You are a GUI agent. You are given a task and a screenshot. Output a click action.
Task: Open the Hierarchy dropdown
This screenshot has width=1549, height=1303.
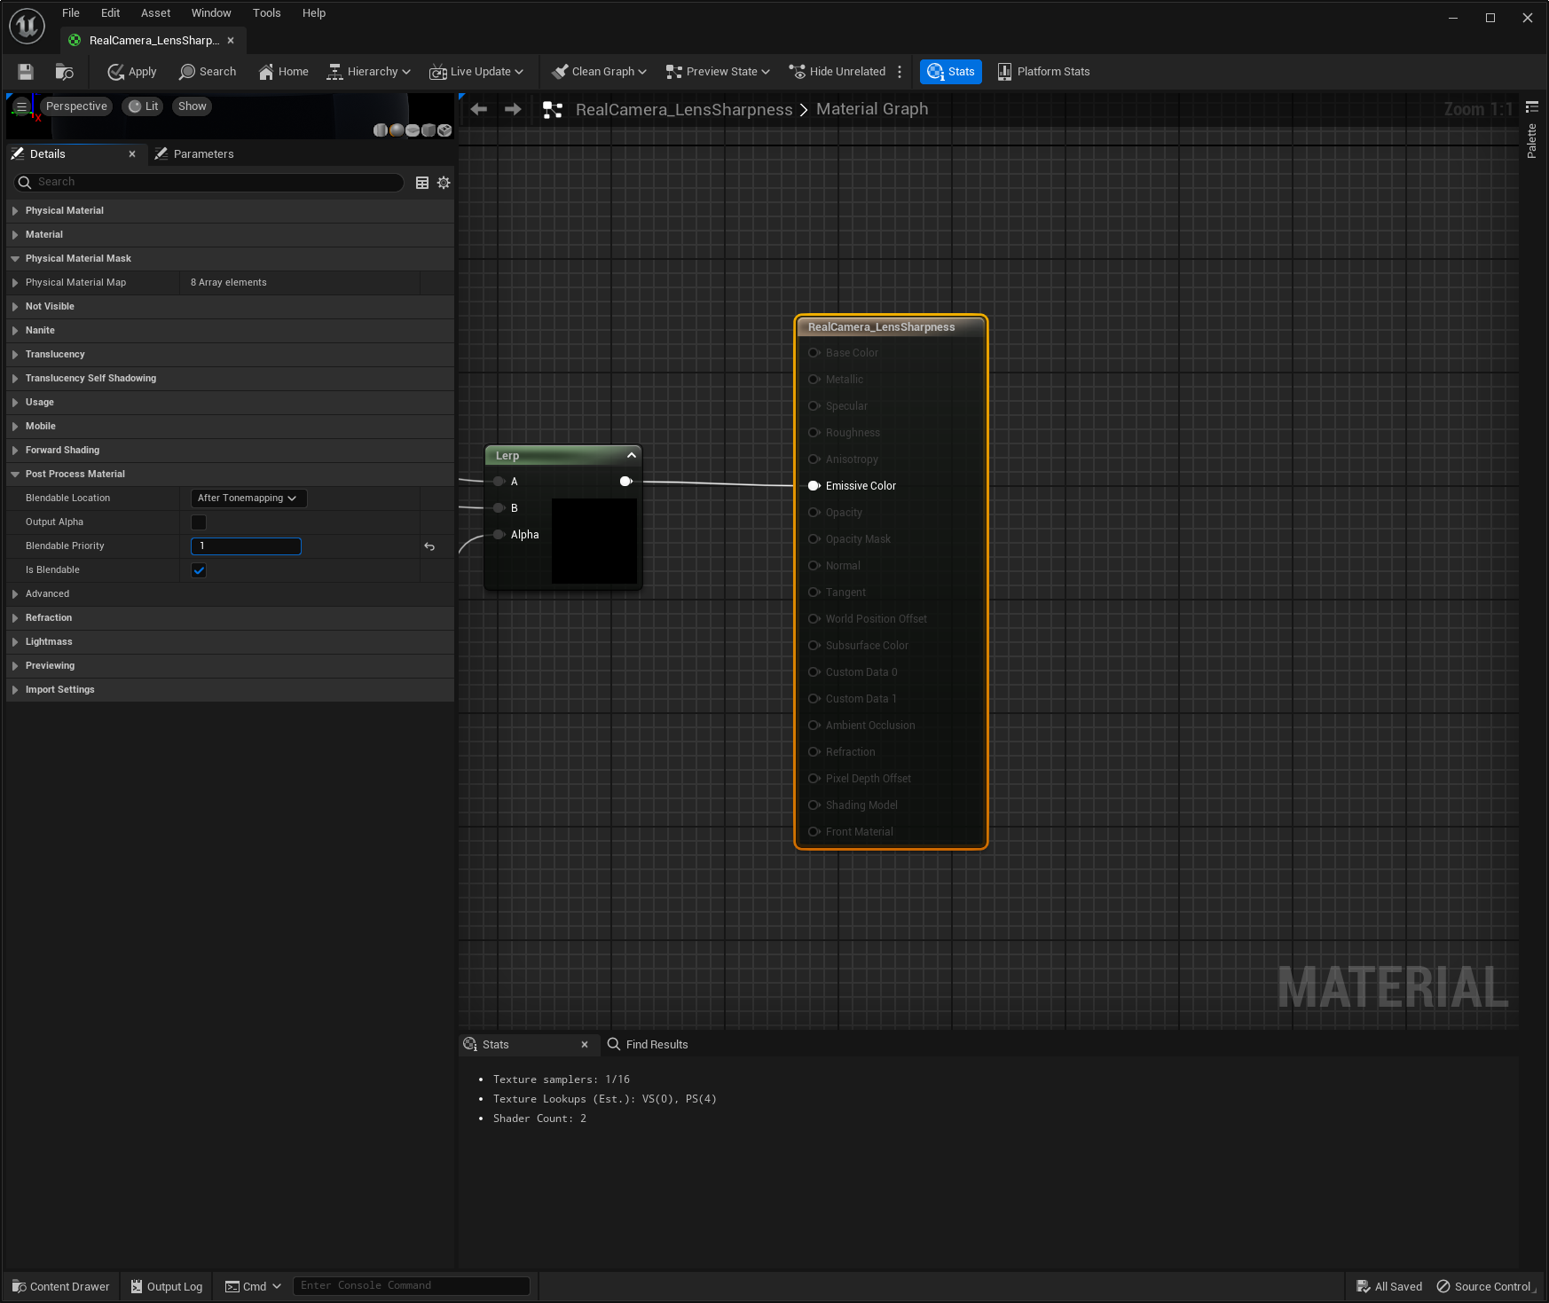pyautogui.click(x=369, y=72)
